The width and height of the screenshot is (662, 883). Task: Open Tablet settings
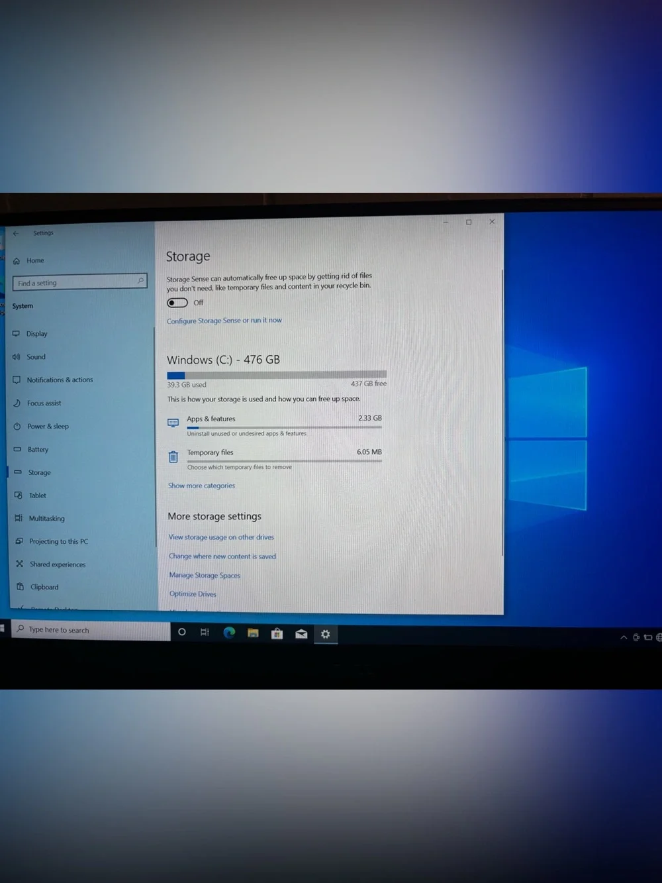(x=30, y=495)
